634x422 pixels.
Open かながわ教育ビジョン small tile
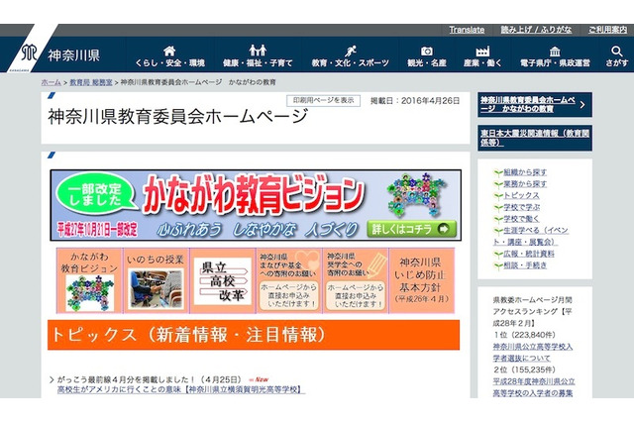point(89,281)
